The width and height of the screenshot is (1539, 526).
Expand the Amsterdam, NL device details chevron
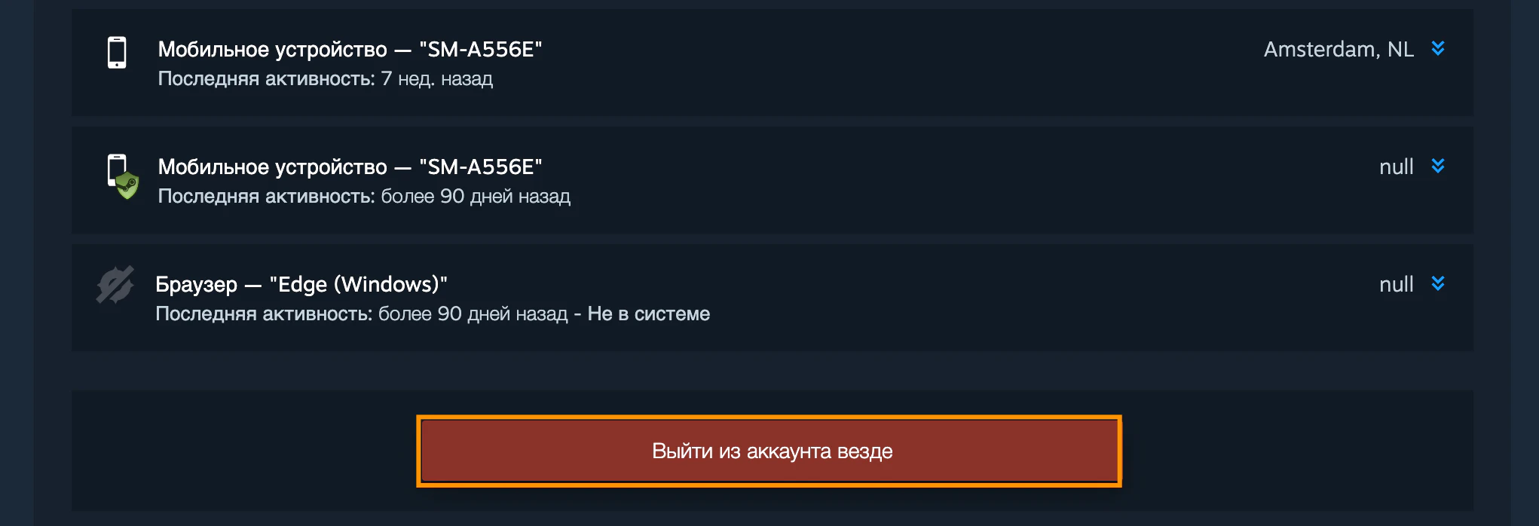(x=1438, y=48)
